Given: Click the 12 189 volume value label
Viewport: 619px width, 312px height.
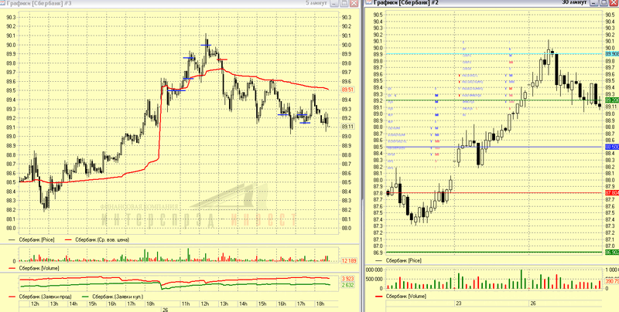Looking at the screenshot, I should 349,261.
